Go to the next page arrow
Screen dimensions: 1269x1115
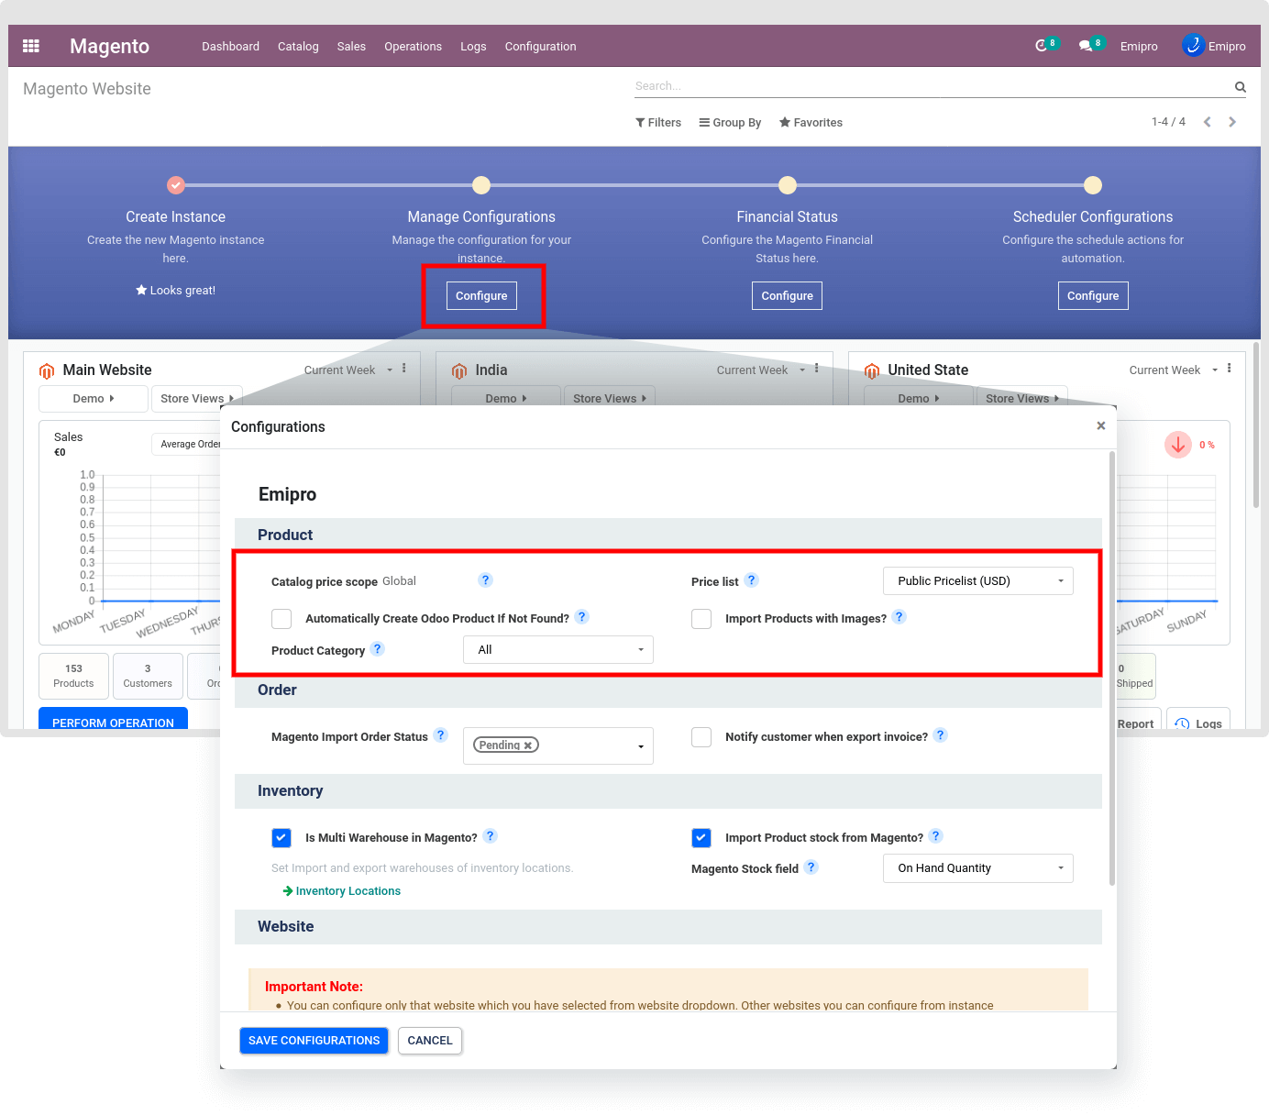(x=1232, y=122)
